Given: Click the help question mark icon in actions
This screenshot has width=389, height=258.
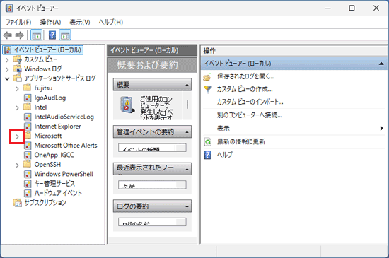Looking at the screenshot, I should pyautogui.click(x=207, y=155).
